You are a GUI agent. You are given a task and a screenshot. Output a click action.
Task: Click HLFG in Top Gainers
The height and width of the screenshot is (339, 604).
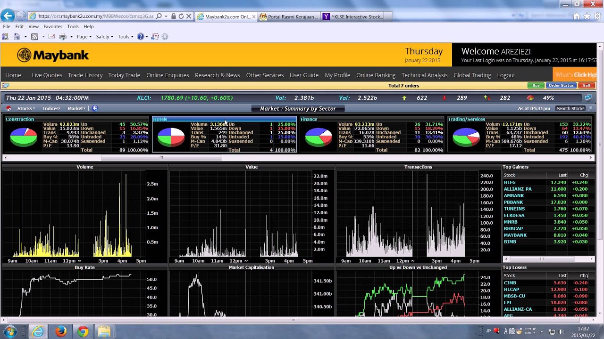click(510, 182)
